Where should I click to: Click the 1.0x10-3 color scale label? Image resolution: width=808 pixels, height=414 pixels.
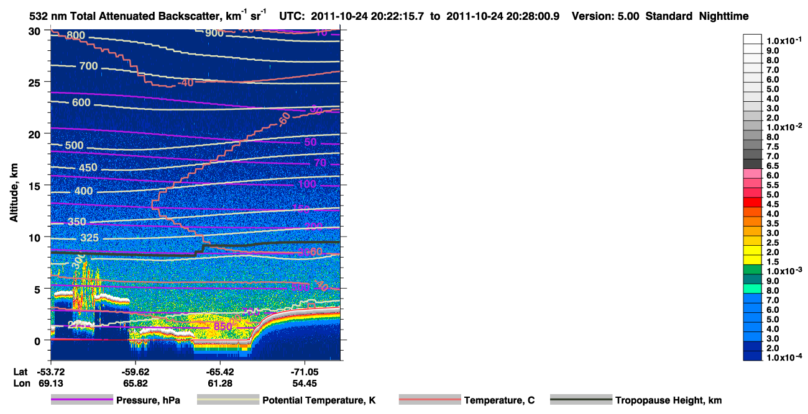click(784, 271)
